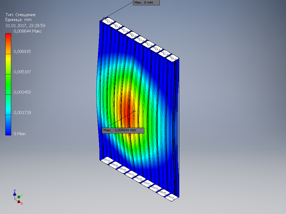Click the legend value 0,006915

(x=22, y=52)
